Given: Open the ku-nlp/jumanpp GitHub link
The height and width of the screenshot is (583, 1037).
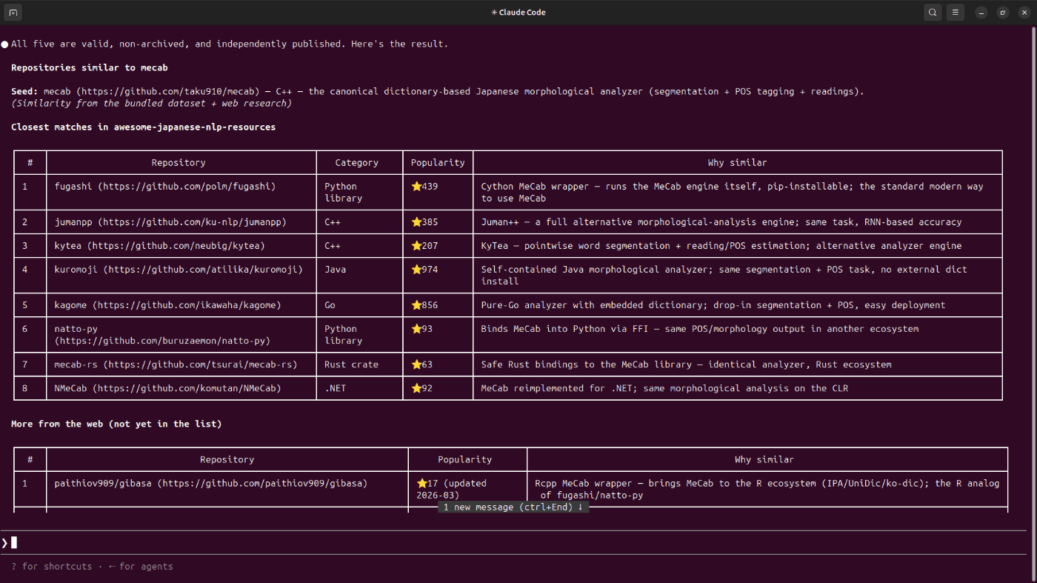Looking at the screenshot, I should [192, 221].
